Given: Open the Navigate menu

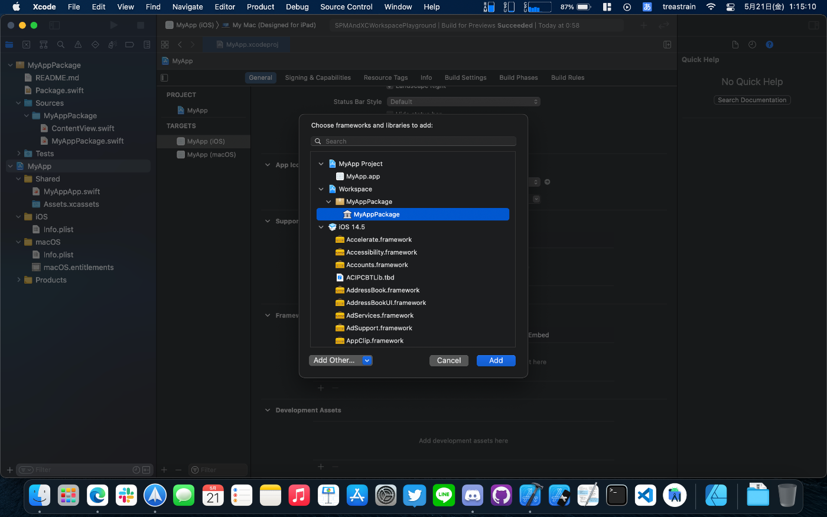Looking at the screenshot, I should point(187,7).
